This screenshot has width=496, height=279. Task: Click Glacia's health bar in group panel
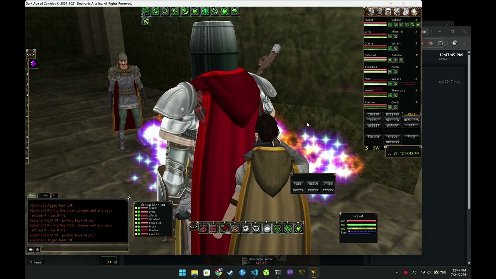point(375,46)
